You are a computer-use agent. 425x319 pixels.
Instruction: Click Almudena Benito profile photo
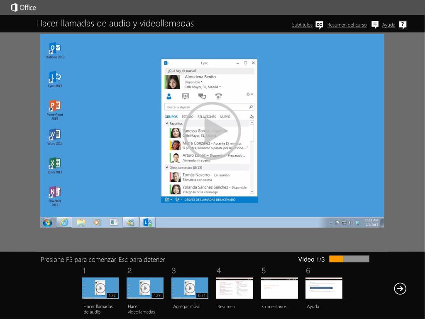[172, 82]
